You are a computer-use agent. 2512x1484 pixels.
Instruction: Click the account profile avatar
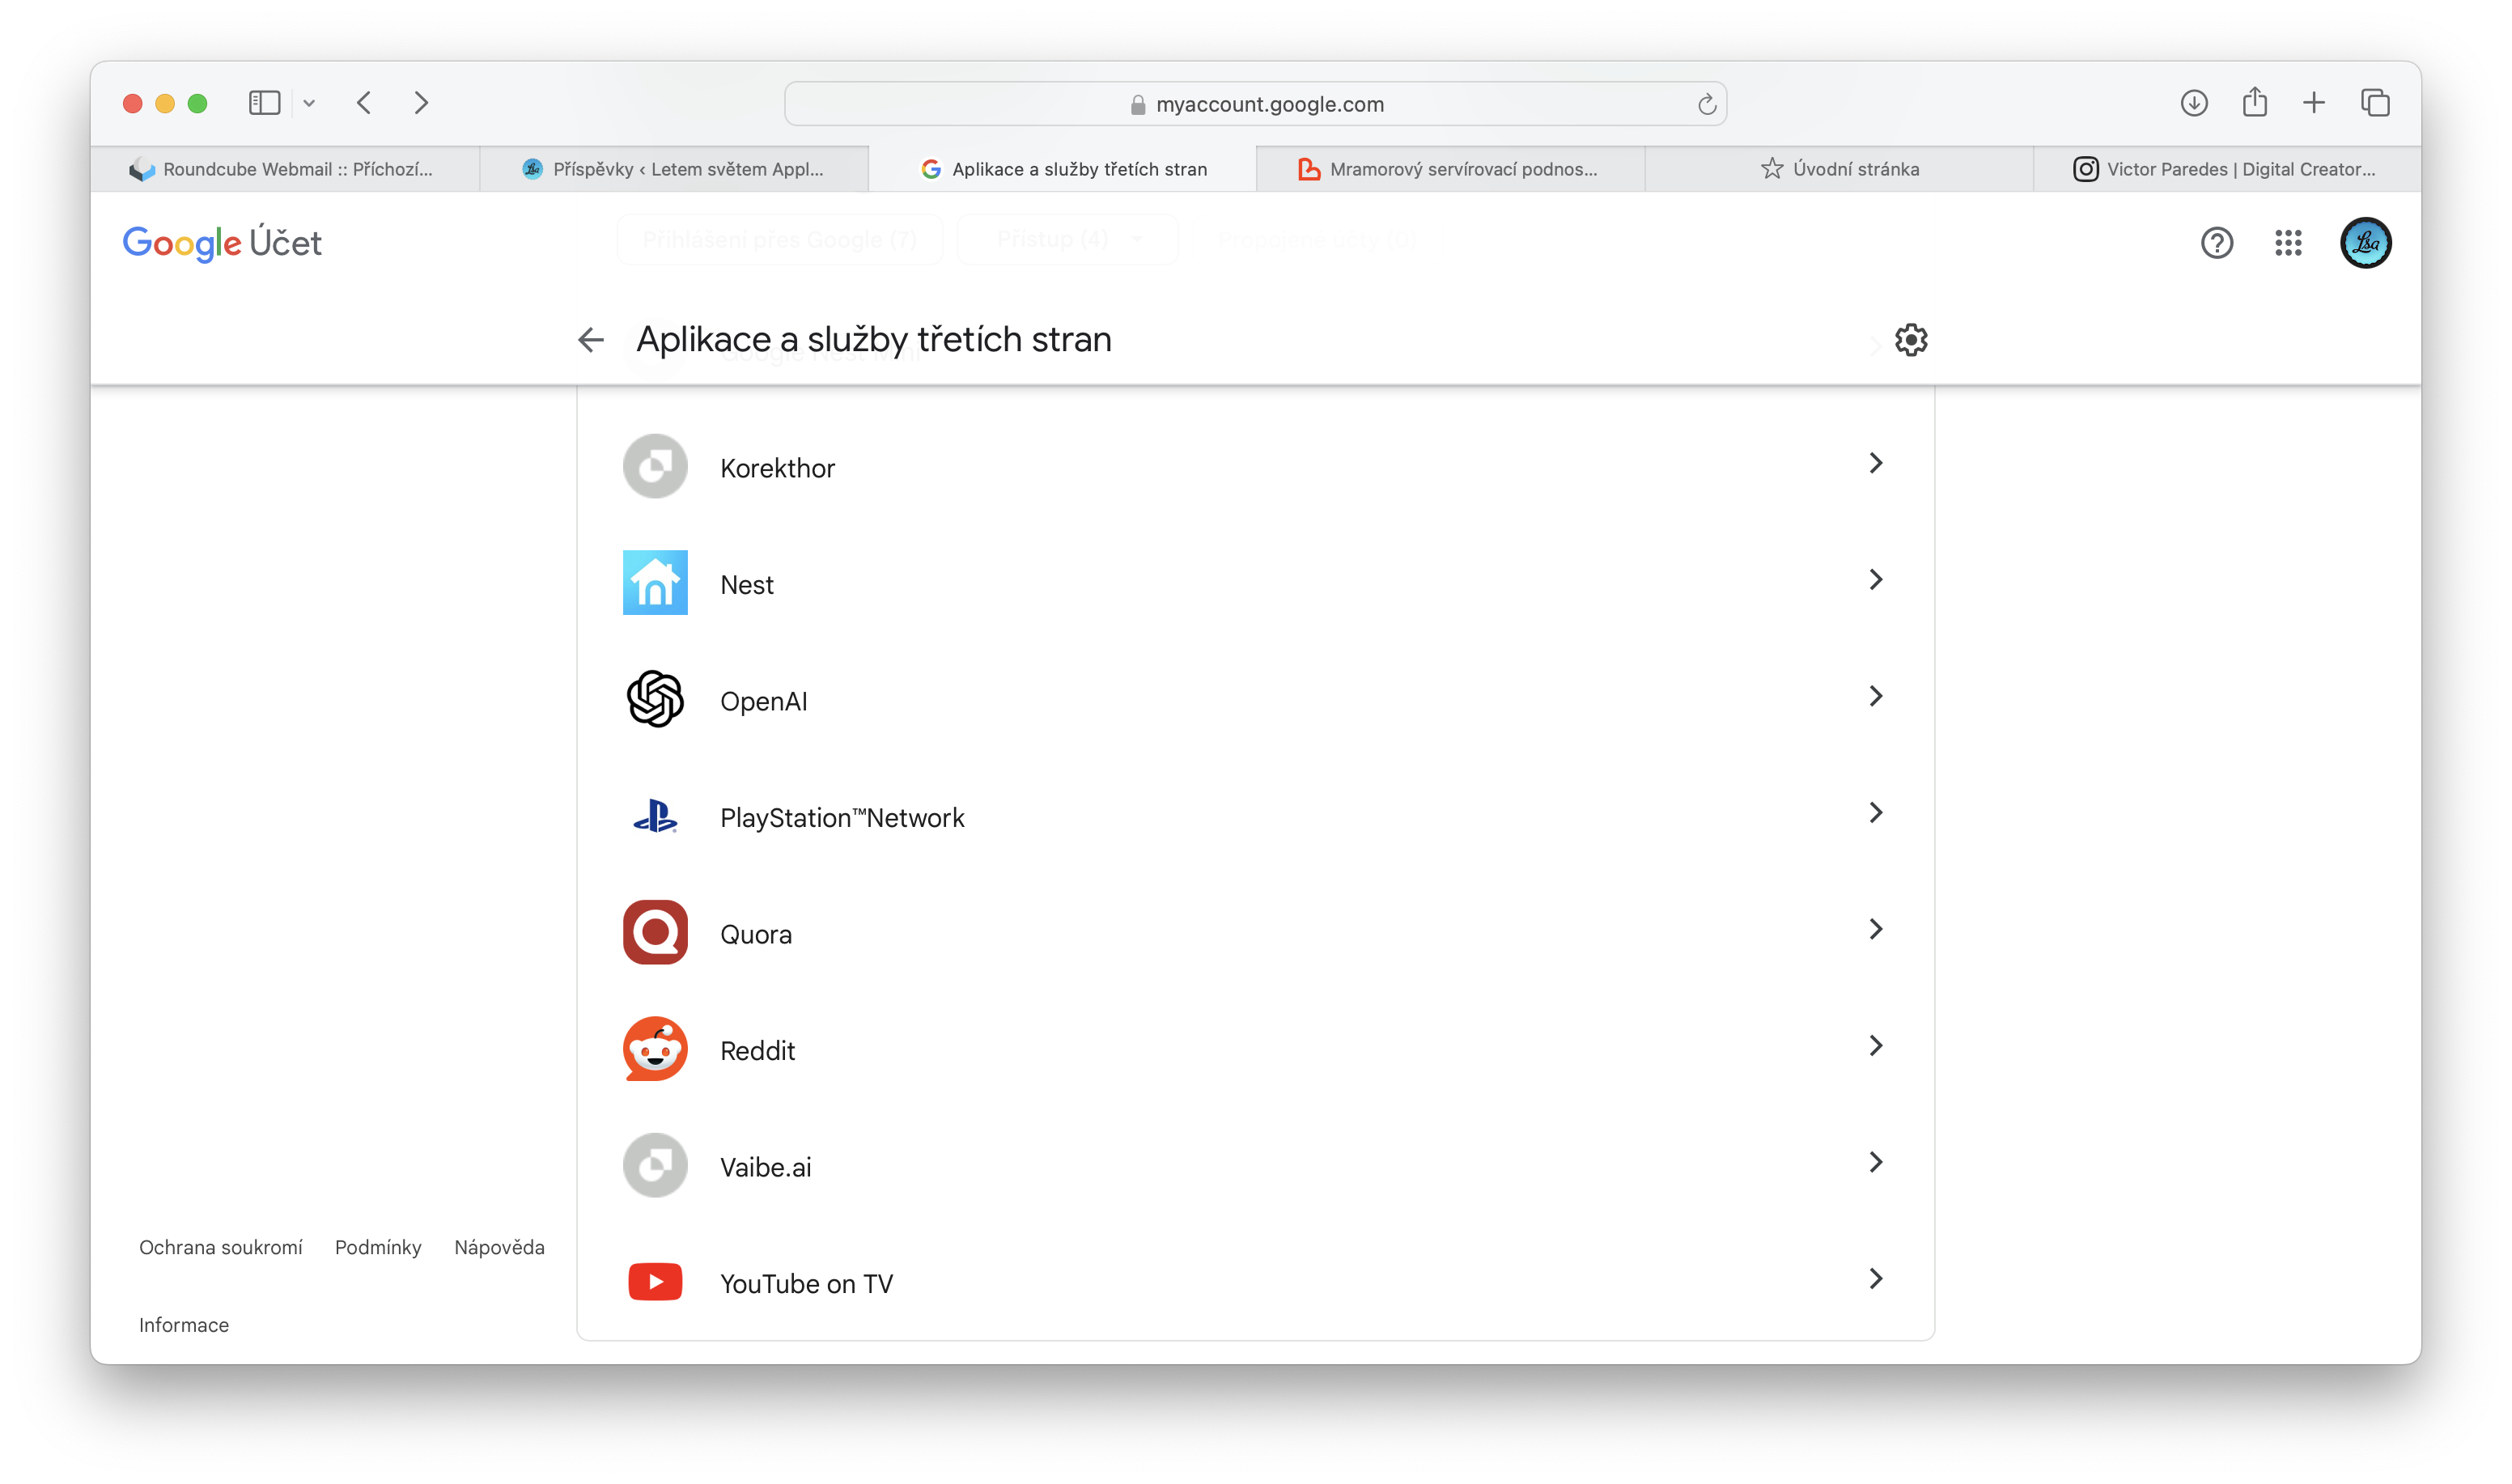2366,243
